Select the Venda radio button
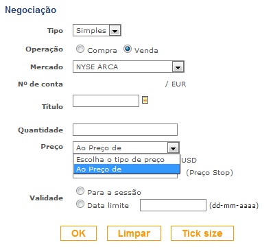 tap(128, 49)
